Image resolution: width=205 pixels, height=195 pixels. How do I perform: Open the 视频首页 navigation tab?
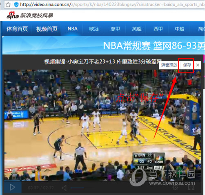[47, 29]
